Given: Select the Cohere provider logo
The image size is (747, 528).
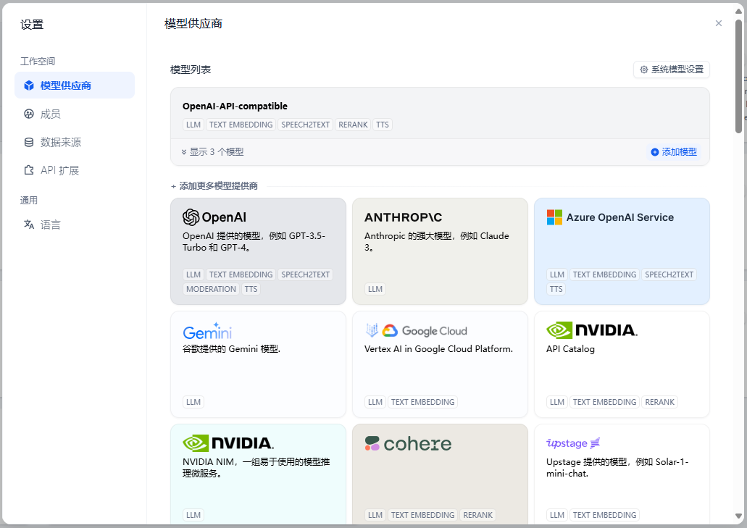Looking at the screenshot, I should click(408, 443).
